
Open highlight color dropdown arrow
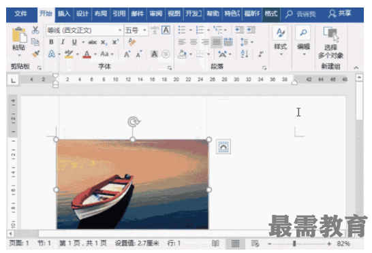78,54
